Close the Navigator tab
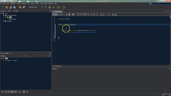Screen dimensions: 171x96 (x=11, y=53)
